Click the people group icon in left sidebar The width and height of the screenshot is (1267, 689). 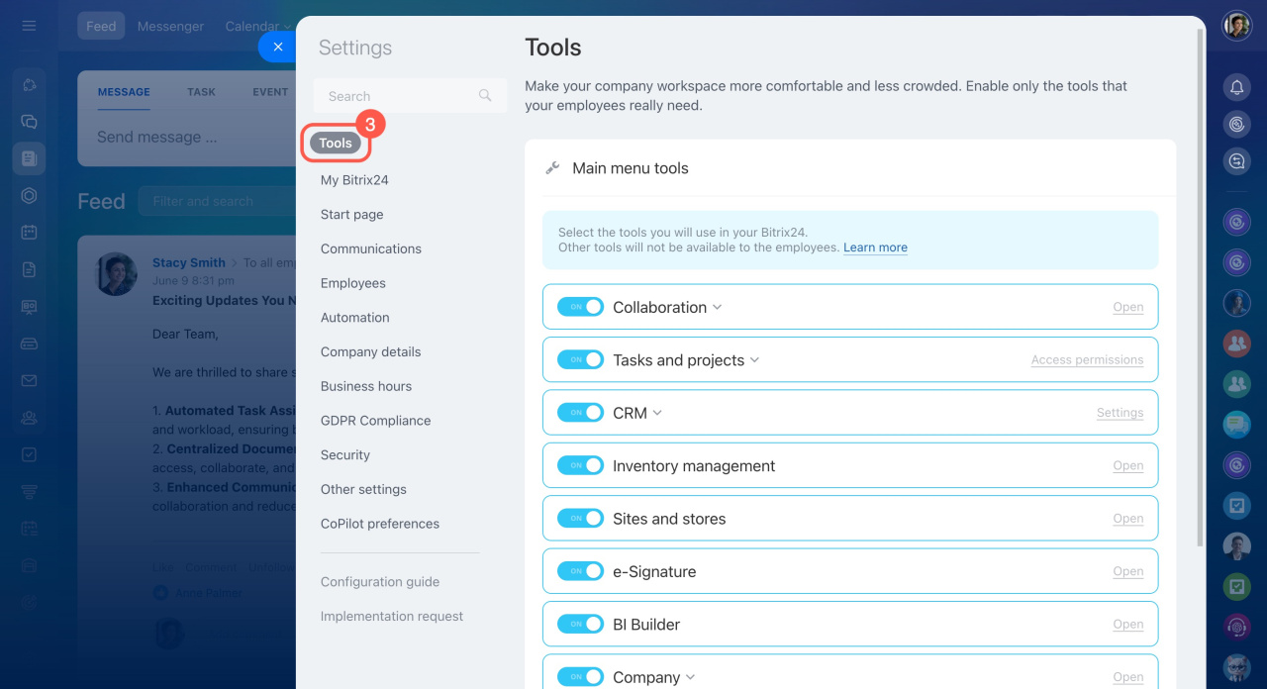pyautogui.click(x=29, y=418)
